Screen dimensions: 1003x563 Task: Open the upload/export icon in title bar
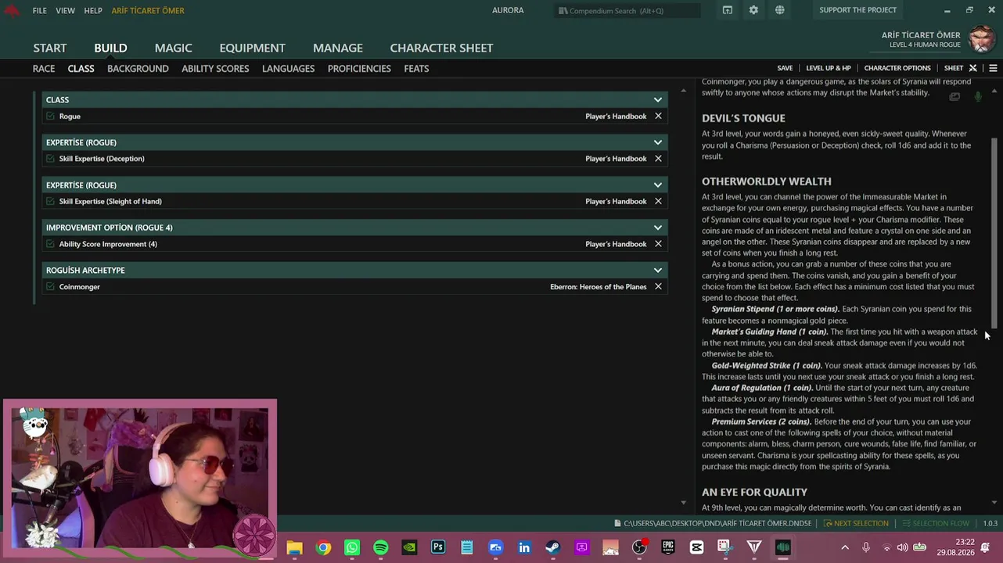[x=728, y=10]
